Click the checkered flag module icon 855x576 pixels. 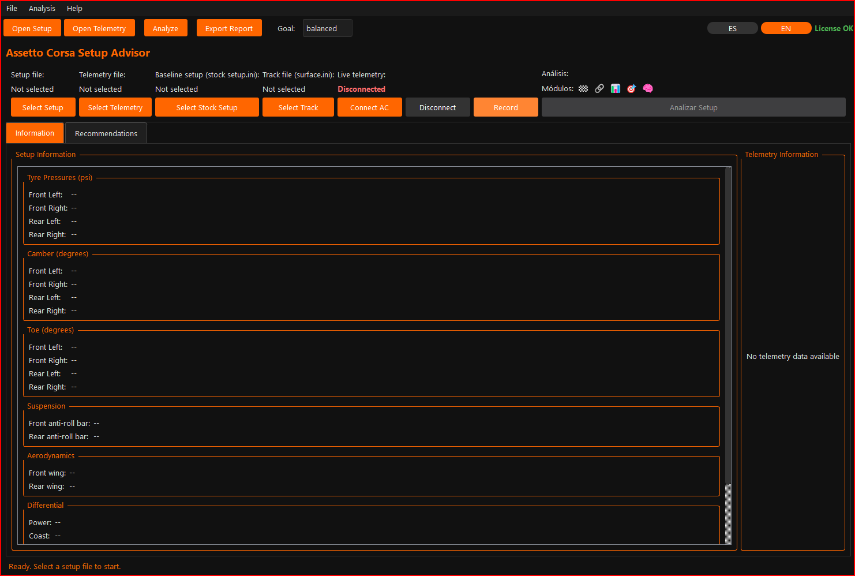click(x=583, y=89)
